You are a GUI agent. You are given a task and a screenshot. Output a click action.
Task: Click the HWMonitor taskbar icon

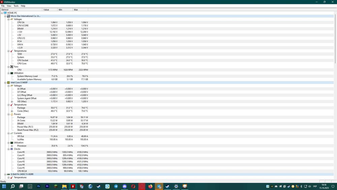point(73,186)
